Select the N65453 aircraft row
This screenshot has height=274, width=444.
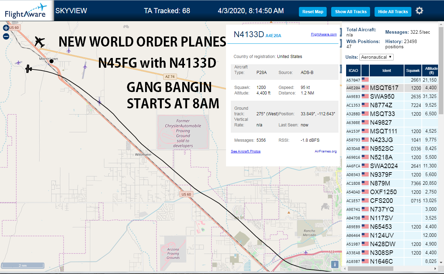pos(392,227)
